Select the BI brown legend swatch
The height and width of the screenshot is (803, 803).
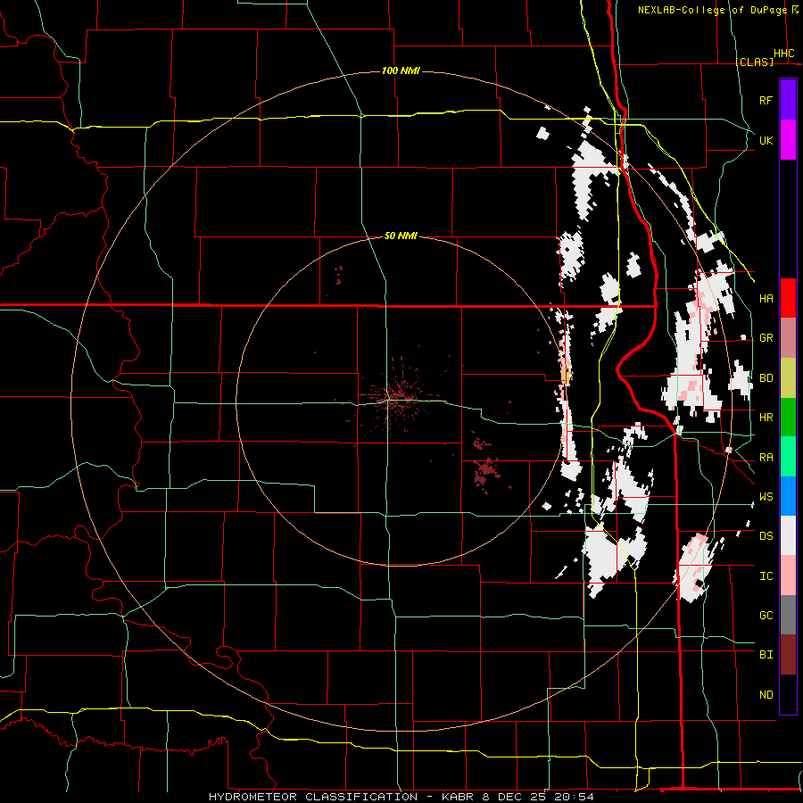788,655
